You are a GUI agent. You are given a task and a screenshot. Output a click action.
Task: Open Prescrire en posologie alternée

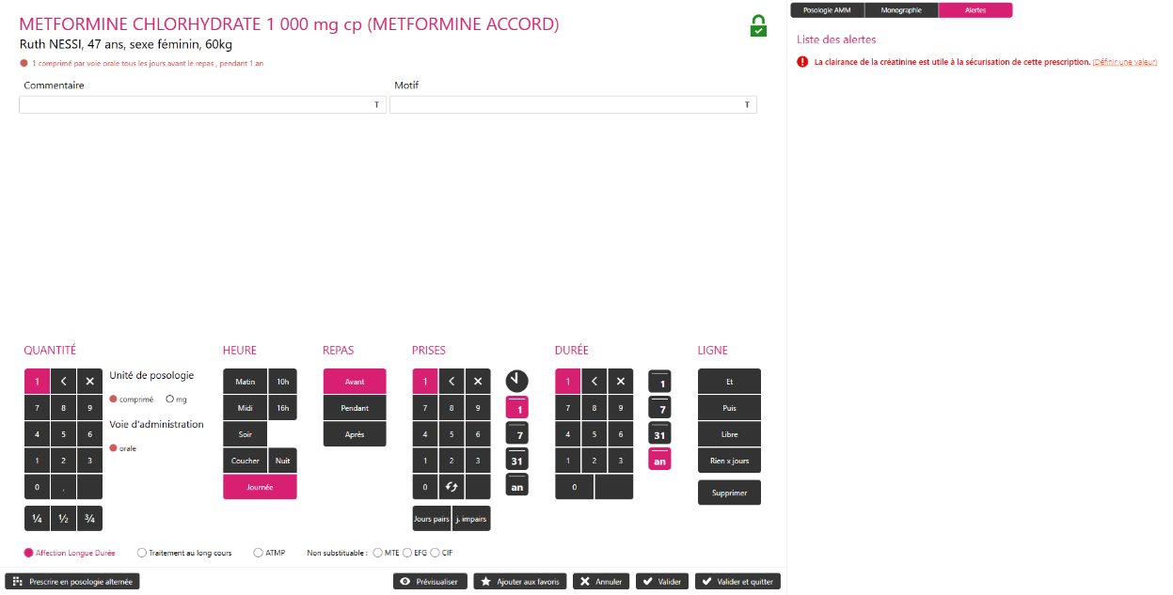tap(72, 582)
